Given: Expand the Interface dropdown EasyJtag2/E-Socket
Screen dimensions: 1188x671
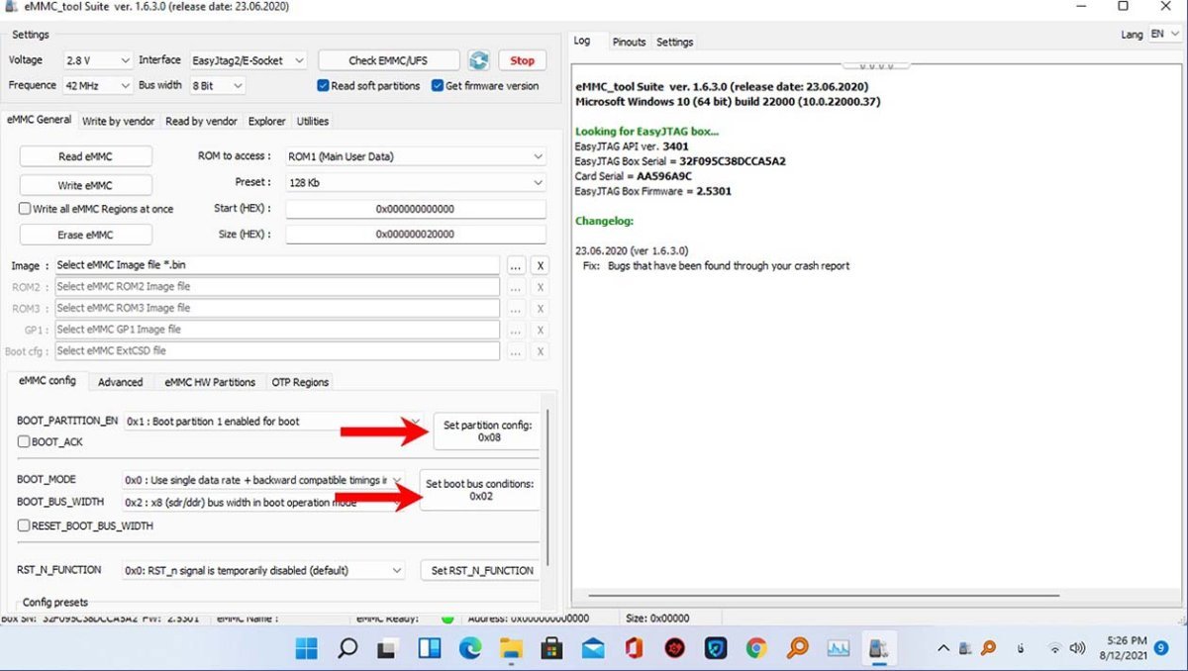Looking at the screenshot, I should click(248, 60).
